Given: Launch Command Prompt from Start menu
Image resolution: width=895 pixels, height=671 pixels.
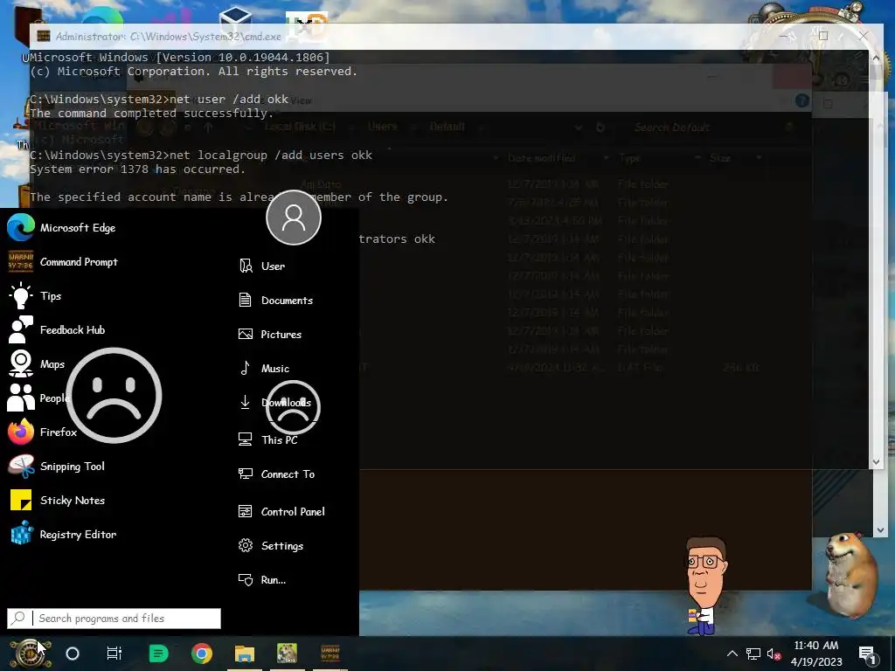Looking at the screenshot, I should (62, 262).
